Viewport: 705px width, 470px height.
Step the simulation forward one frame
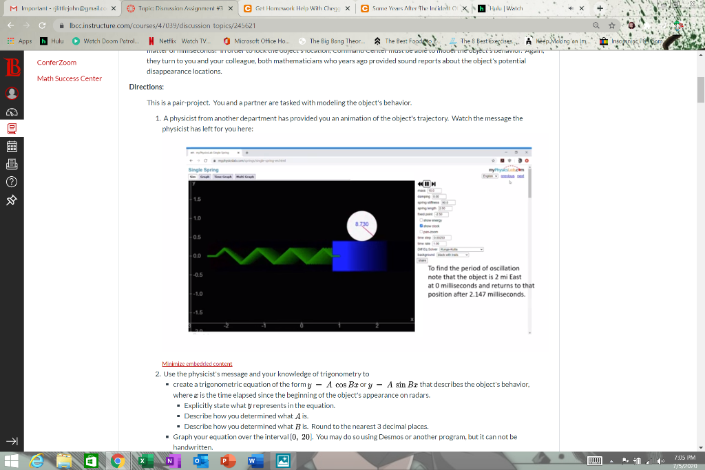click(x=434, y=184)
